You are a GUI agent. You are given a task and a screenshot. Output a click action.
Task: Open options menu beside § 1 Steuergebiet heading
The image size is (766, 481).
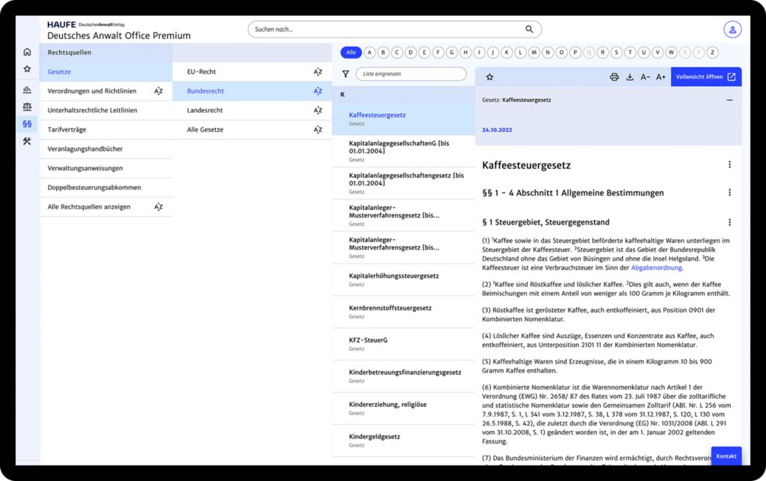click(x=729, y=222)
